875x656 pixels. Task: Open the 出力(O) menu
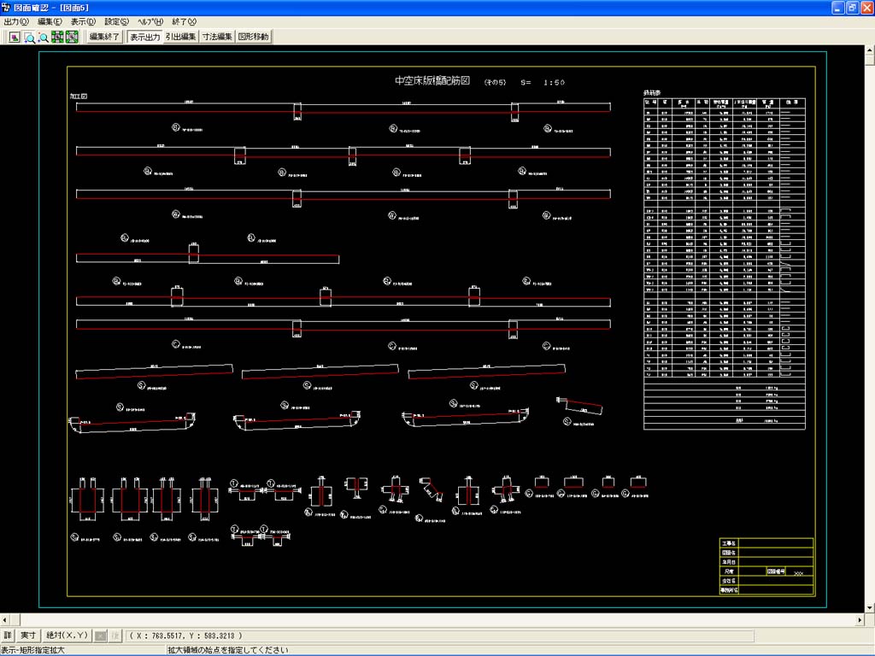coord(16,21)
